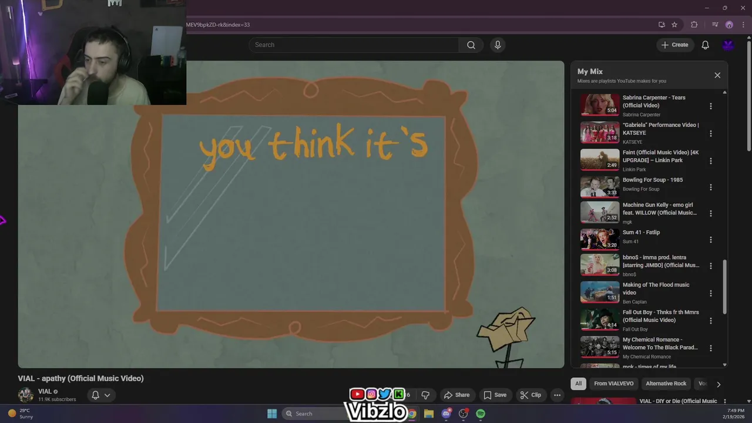The width and height of the screenshot is (752, 423).
Task: Select bbno$ - imma prod. lentra title
Action: point(661,261)
